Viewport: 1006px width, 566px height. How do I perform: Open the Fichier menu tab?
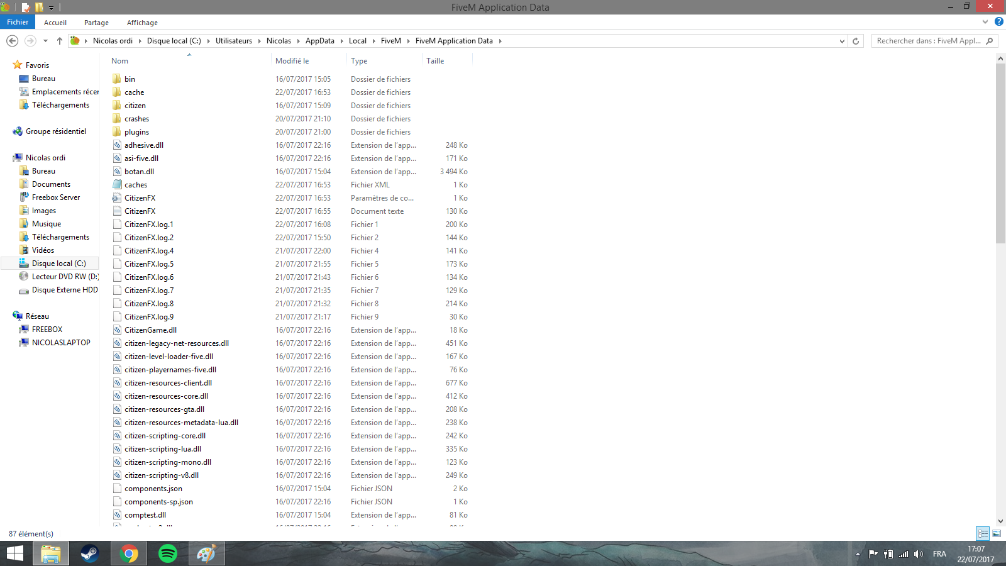18,22
